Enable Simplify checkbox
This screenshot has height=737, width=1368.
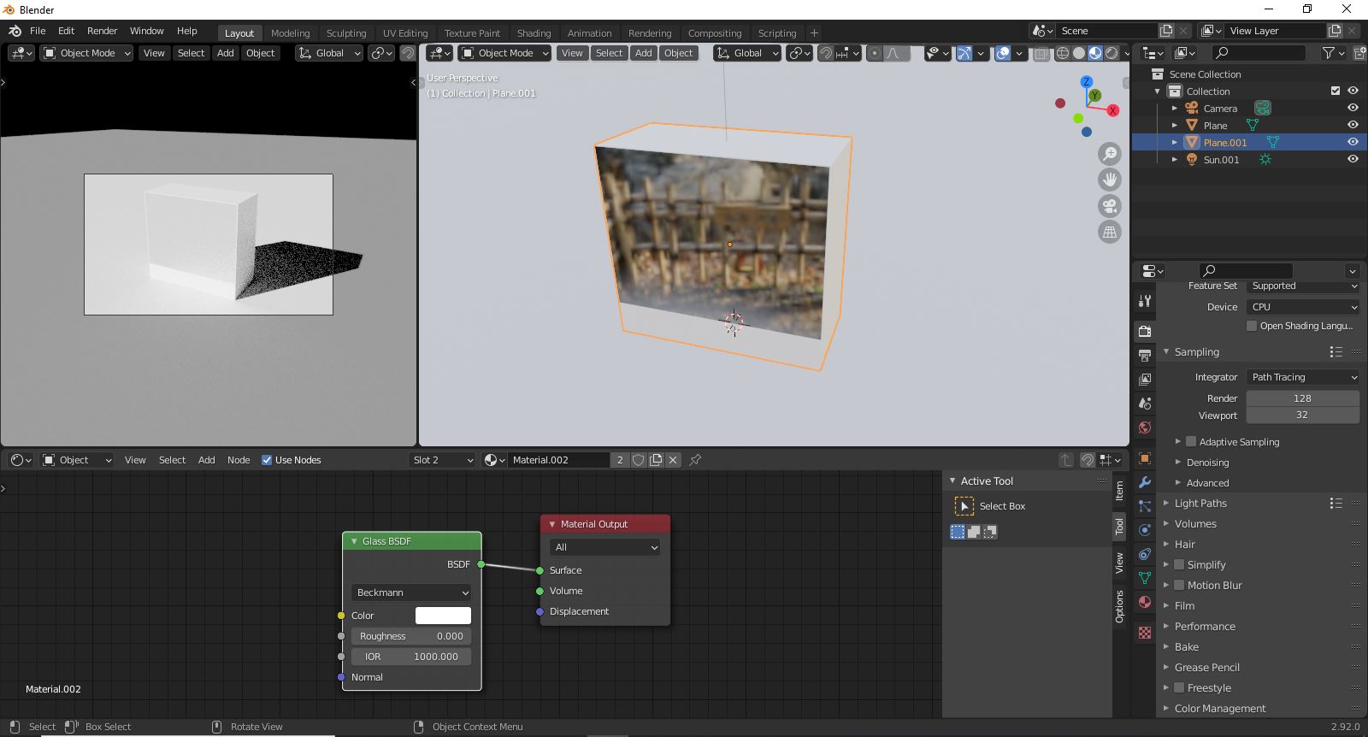pos(1179,565)
